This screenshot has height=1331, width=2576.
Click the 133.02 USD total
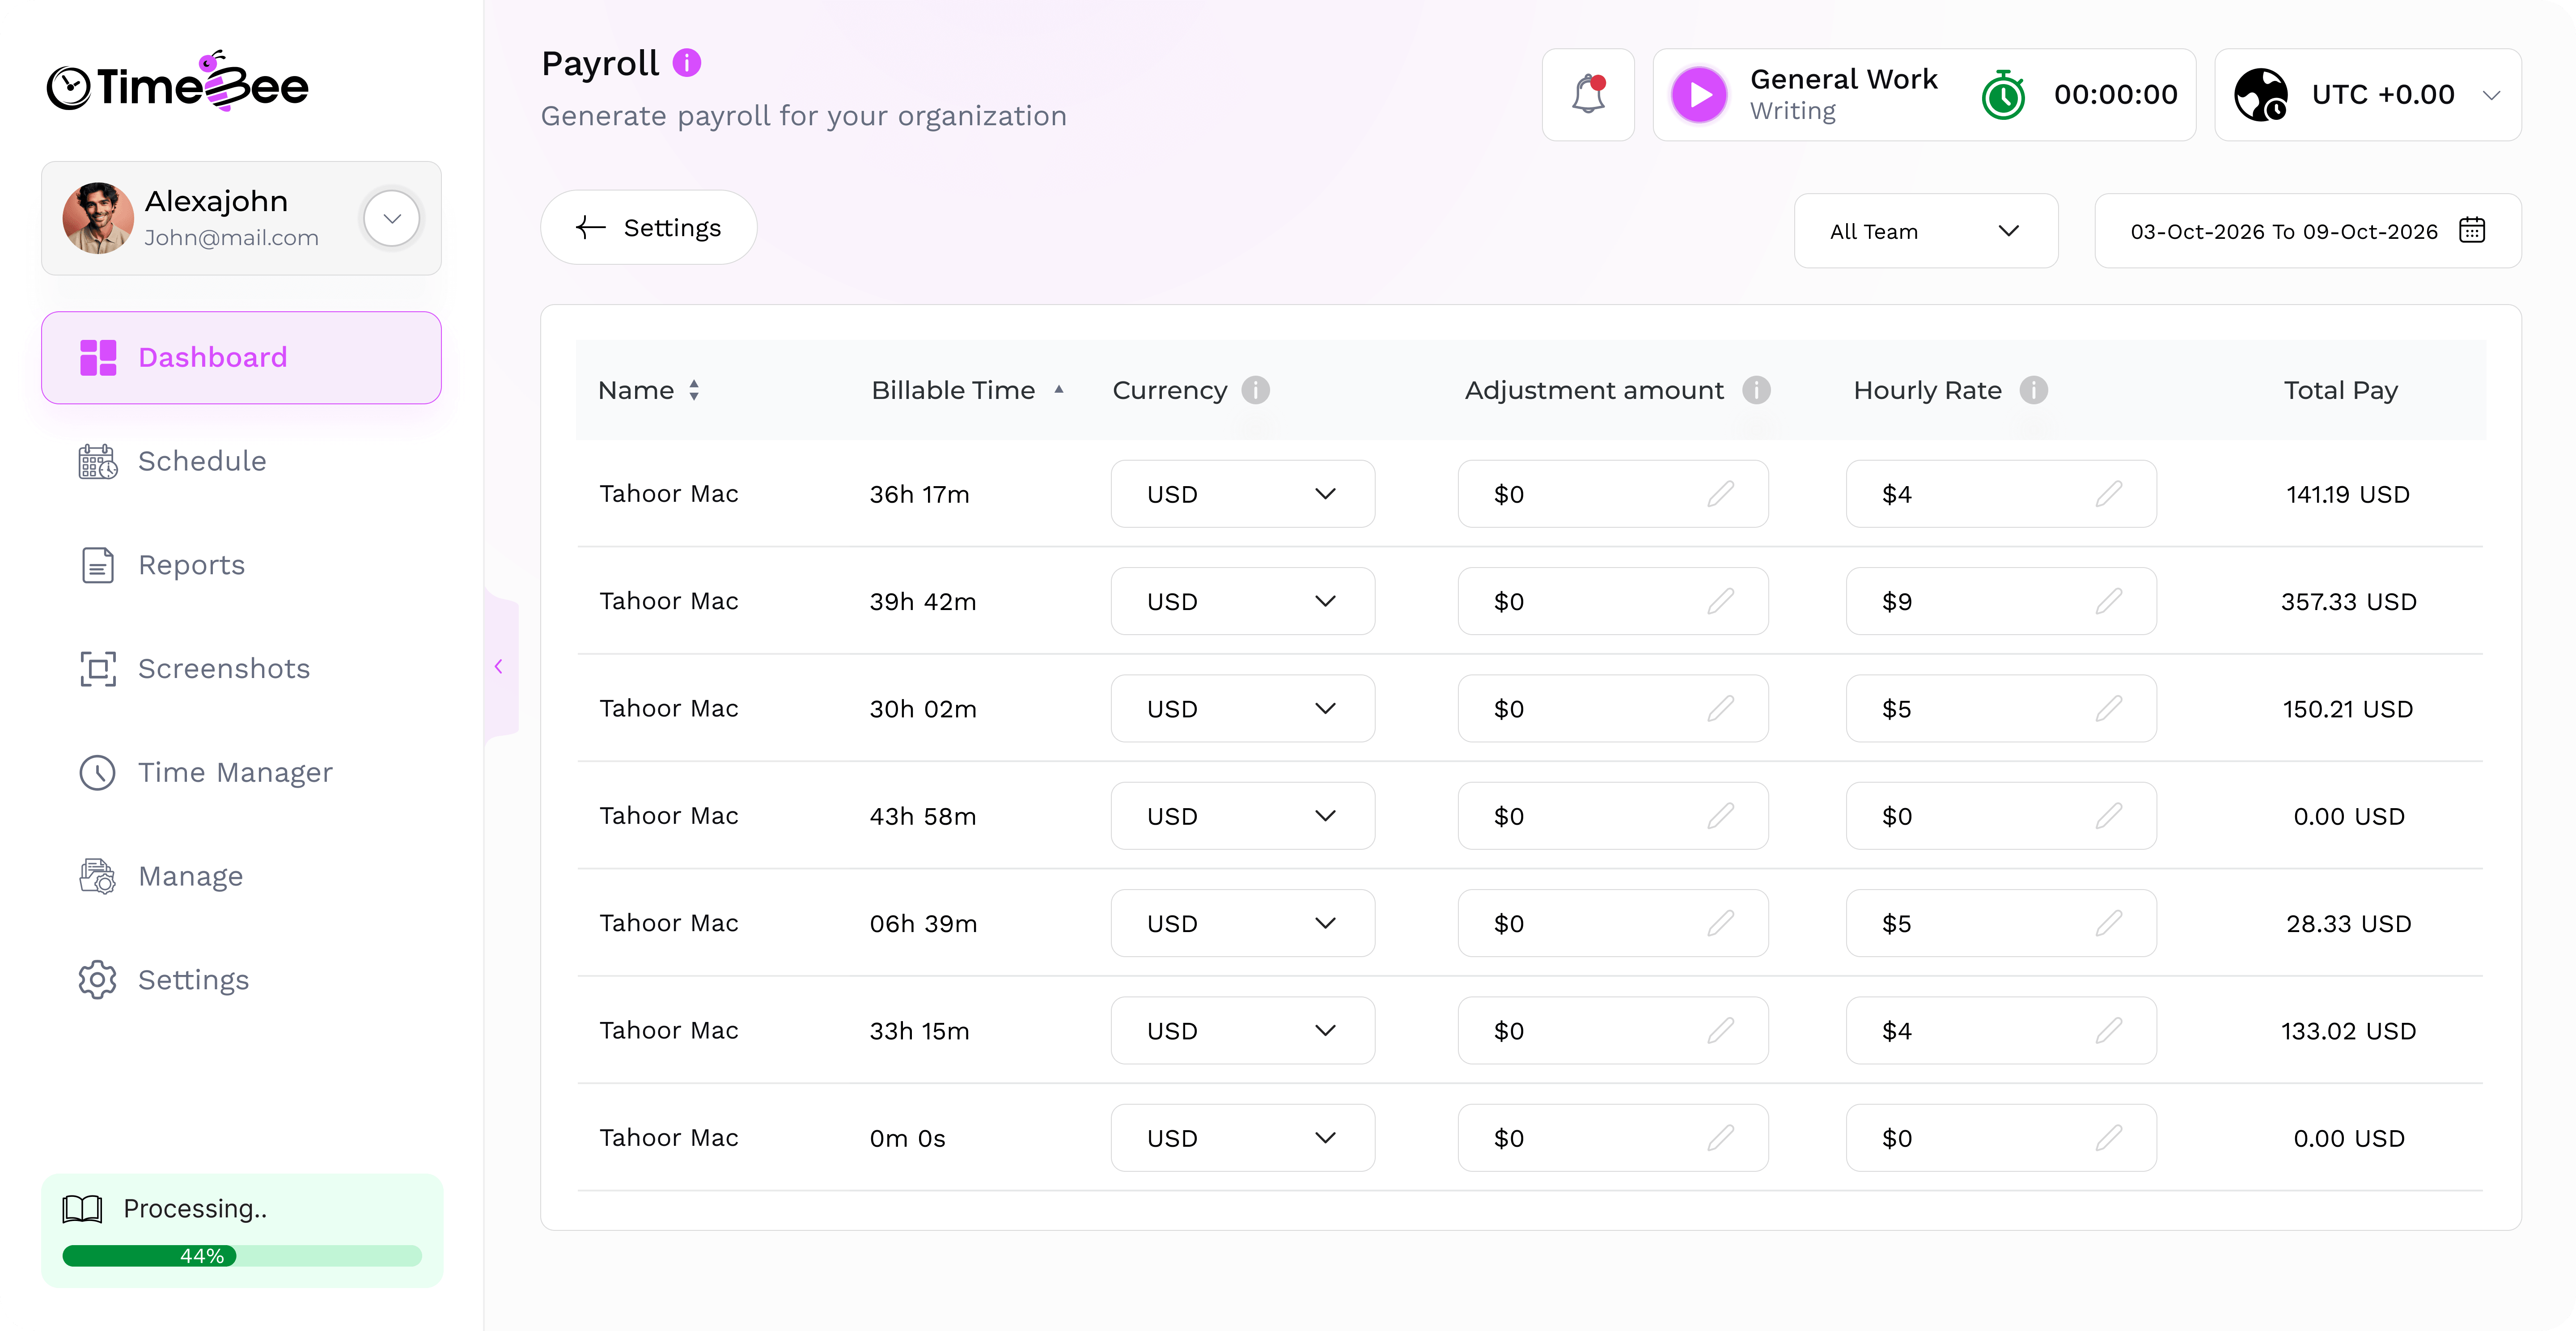2348,1030
